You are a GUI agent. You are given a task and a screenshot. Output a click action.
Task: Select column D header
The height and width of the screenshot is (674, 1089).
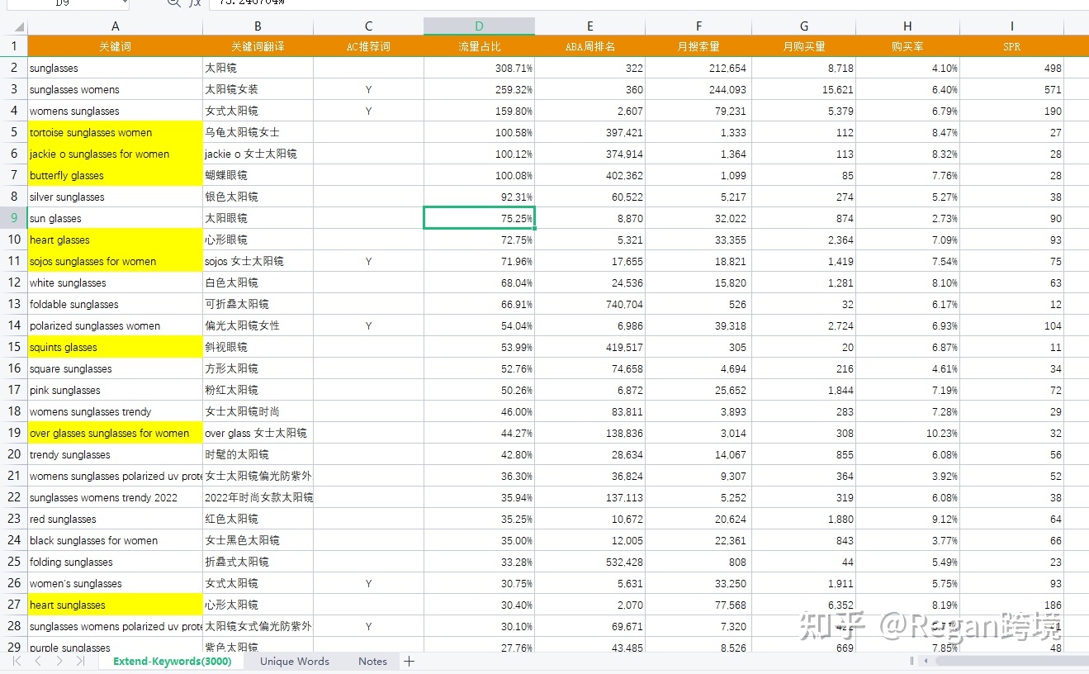[479, 26]
